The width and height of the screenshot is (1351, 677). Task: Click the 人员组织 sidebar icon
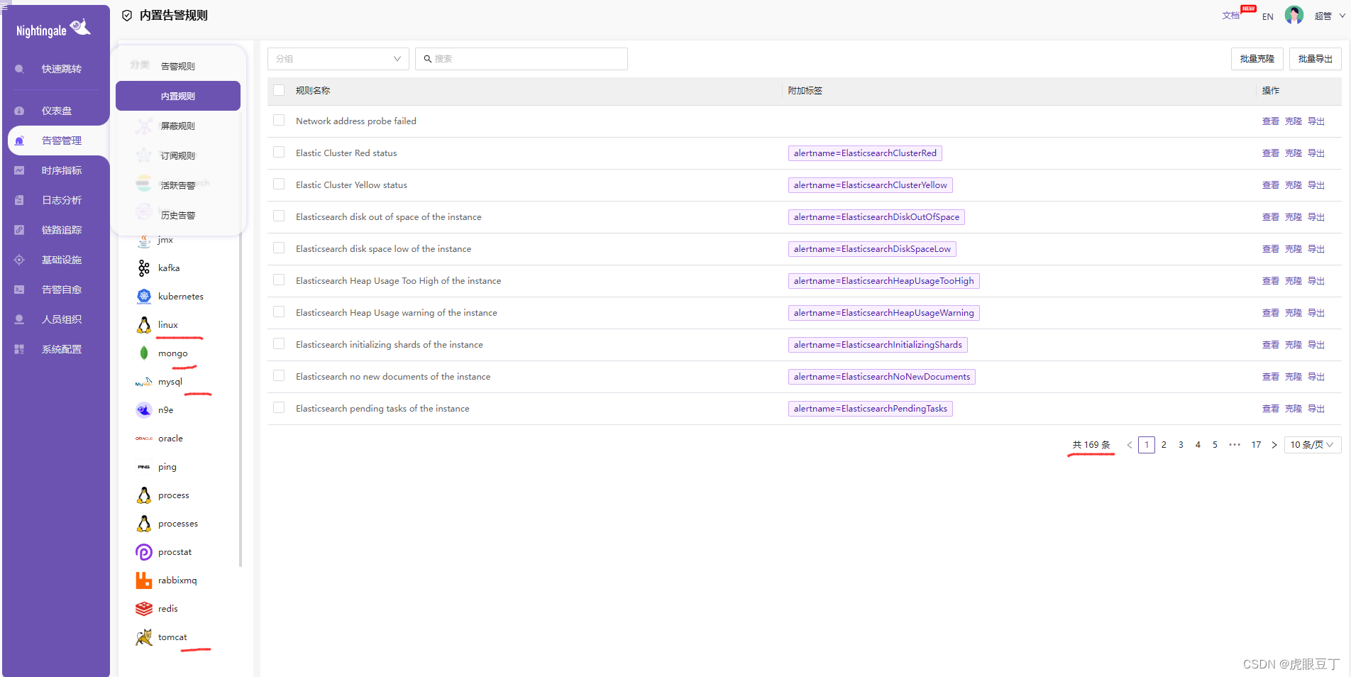19,319
